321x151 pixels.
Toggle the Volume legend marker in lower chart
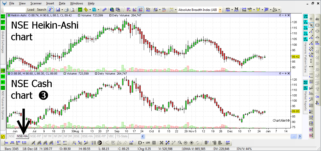[65, 74]
